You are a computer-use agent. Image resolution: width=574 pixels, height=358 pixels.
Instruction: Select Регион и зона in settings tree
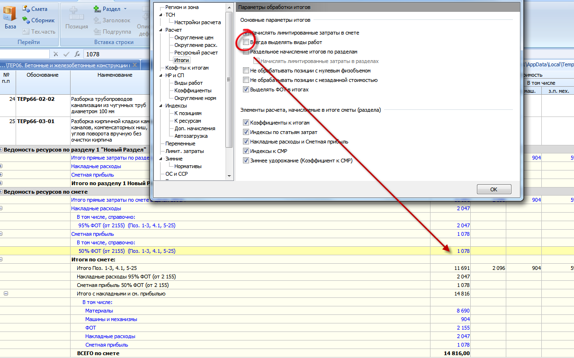182,7
